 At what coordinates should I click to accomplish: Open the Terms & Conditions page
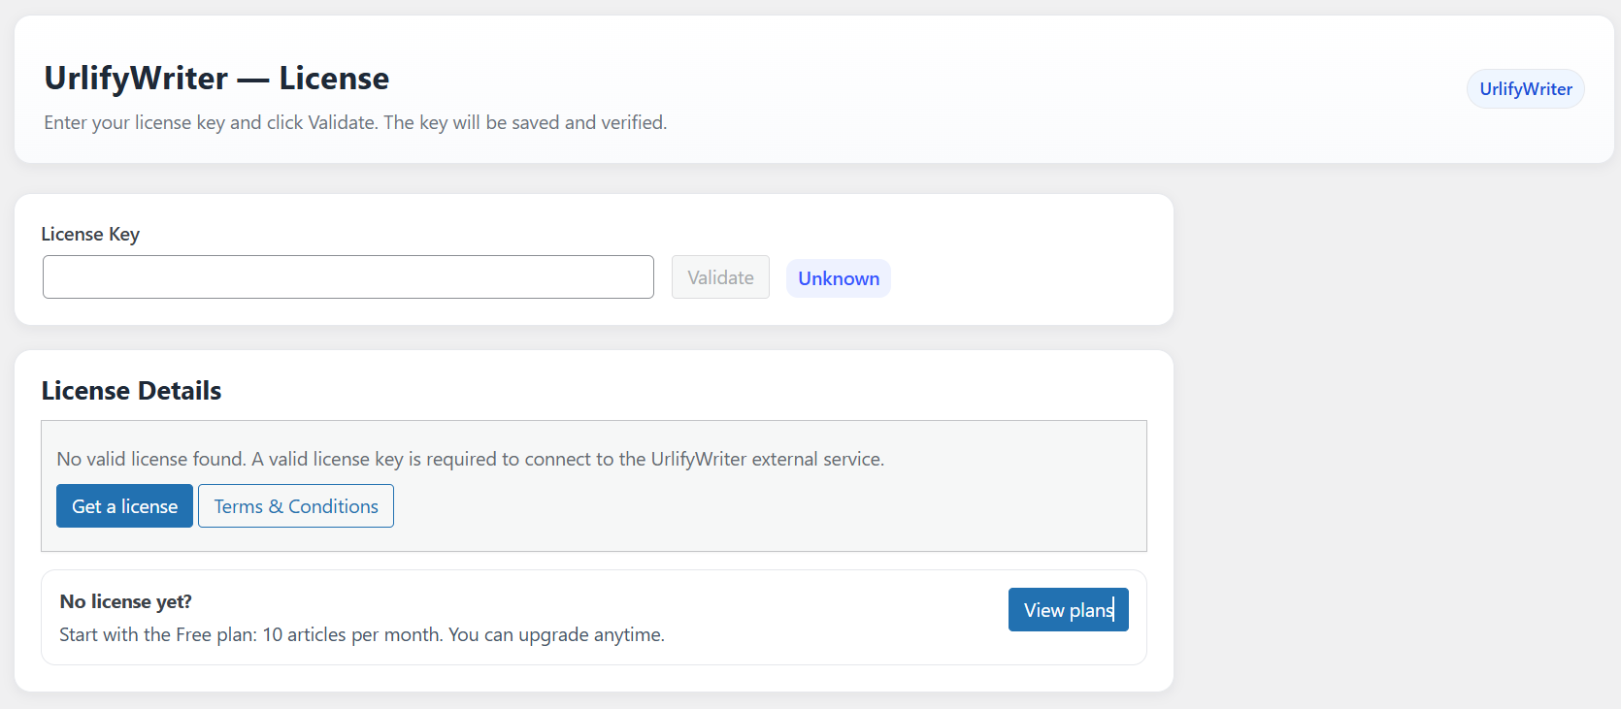coord(296,506)
